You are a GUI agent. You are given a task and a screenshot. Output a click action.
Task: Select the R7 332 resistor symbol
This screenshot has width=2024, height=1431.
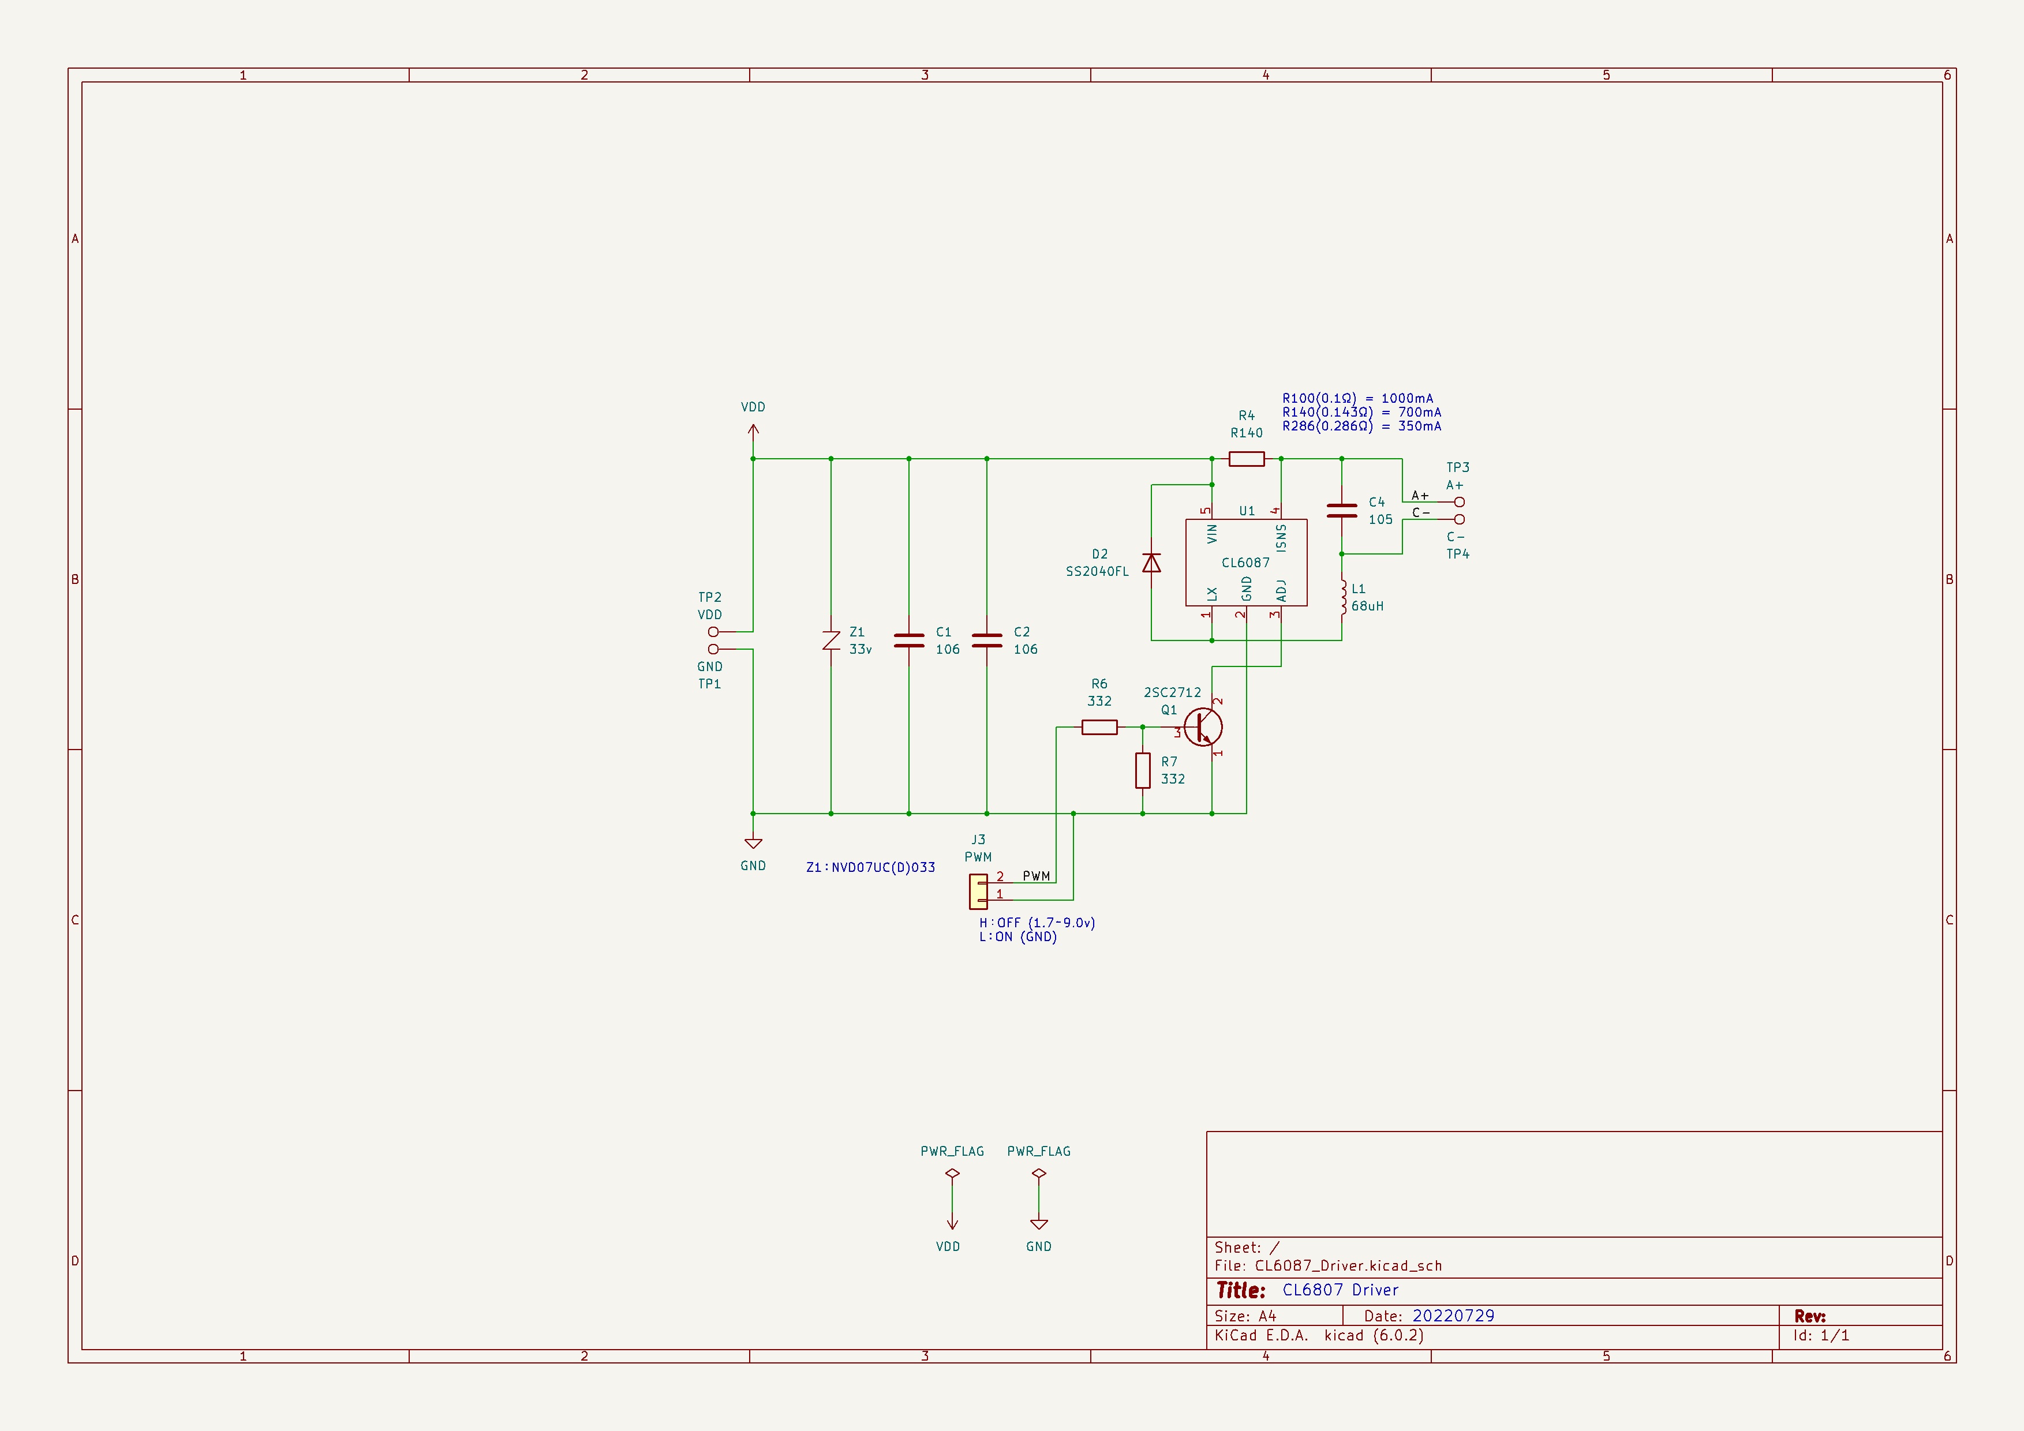tap(1143, 770)
